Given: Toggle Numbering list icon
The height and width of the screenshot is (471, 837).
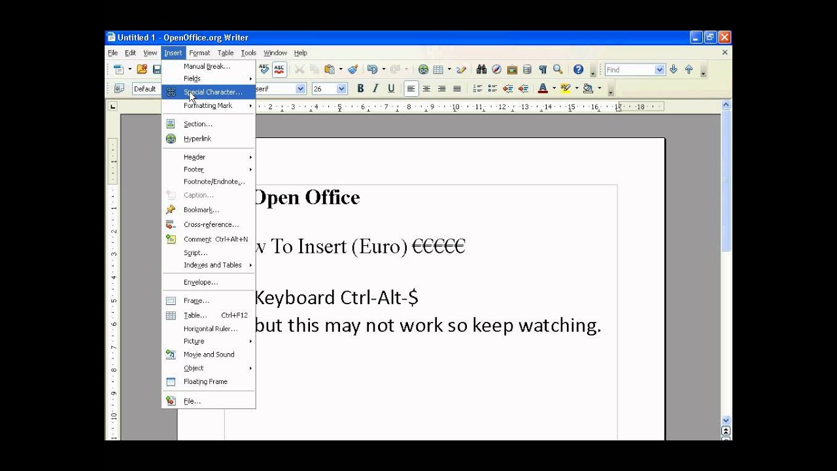Looking at the screenshot, I should [477, 88].
